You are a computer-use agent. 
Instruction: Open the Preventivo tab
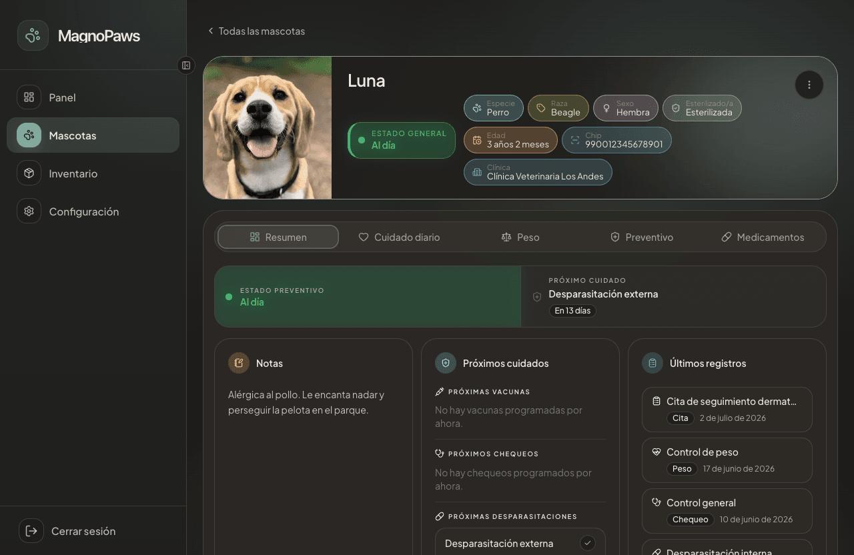tap(642, 237)
